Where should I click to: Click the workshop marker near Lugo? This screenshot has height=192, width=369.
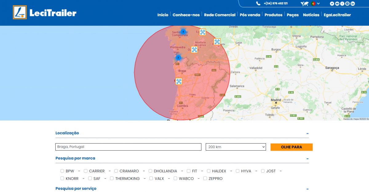pos(202,32)
